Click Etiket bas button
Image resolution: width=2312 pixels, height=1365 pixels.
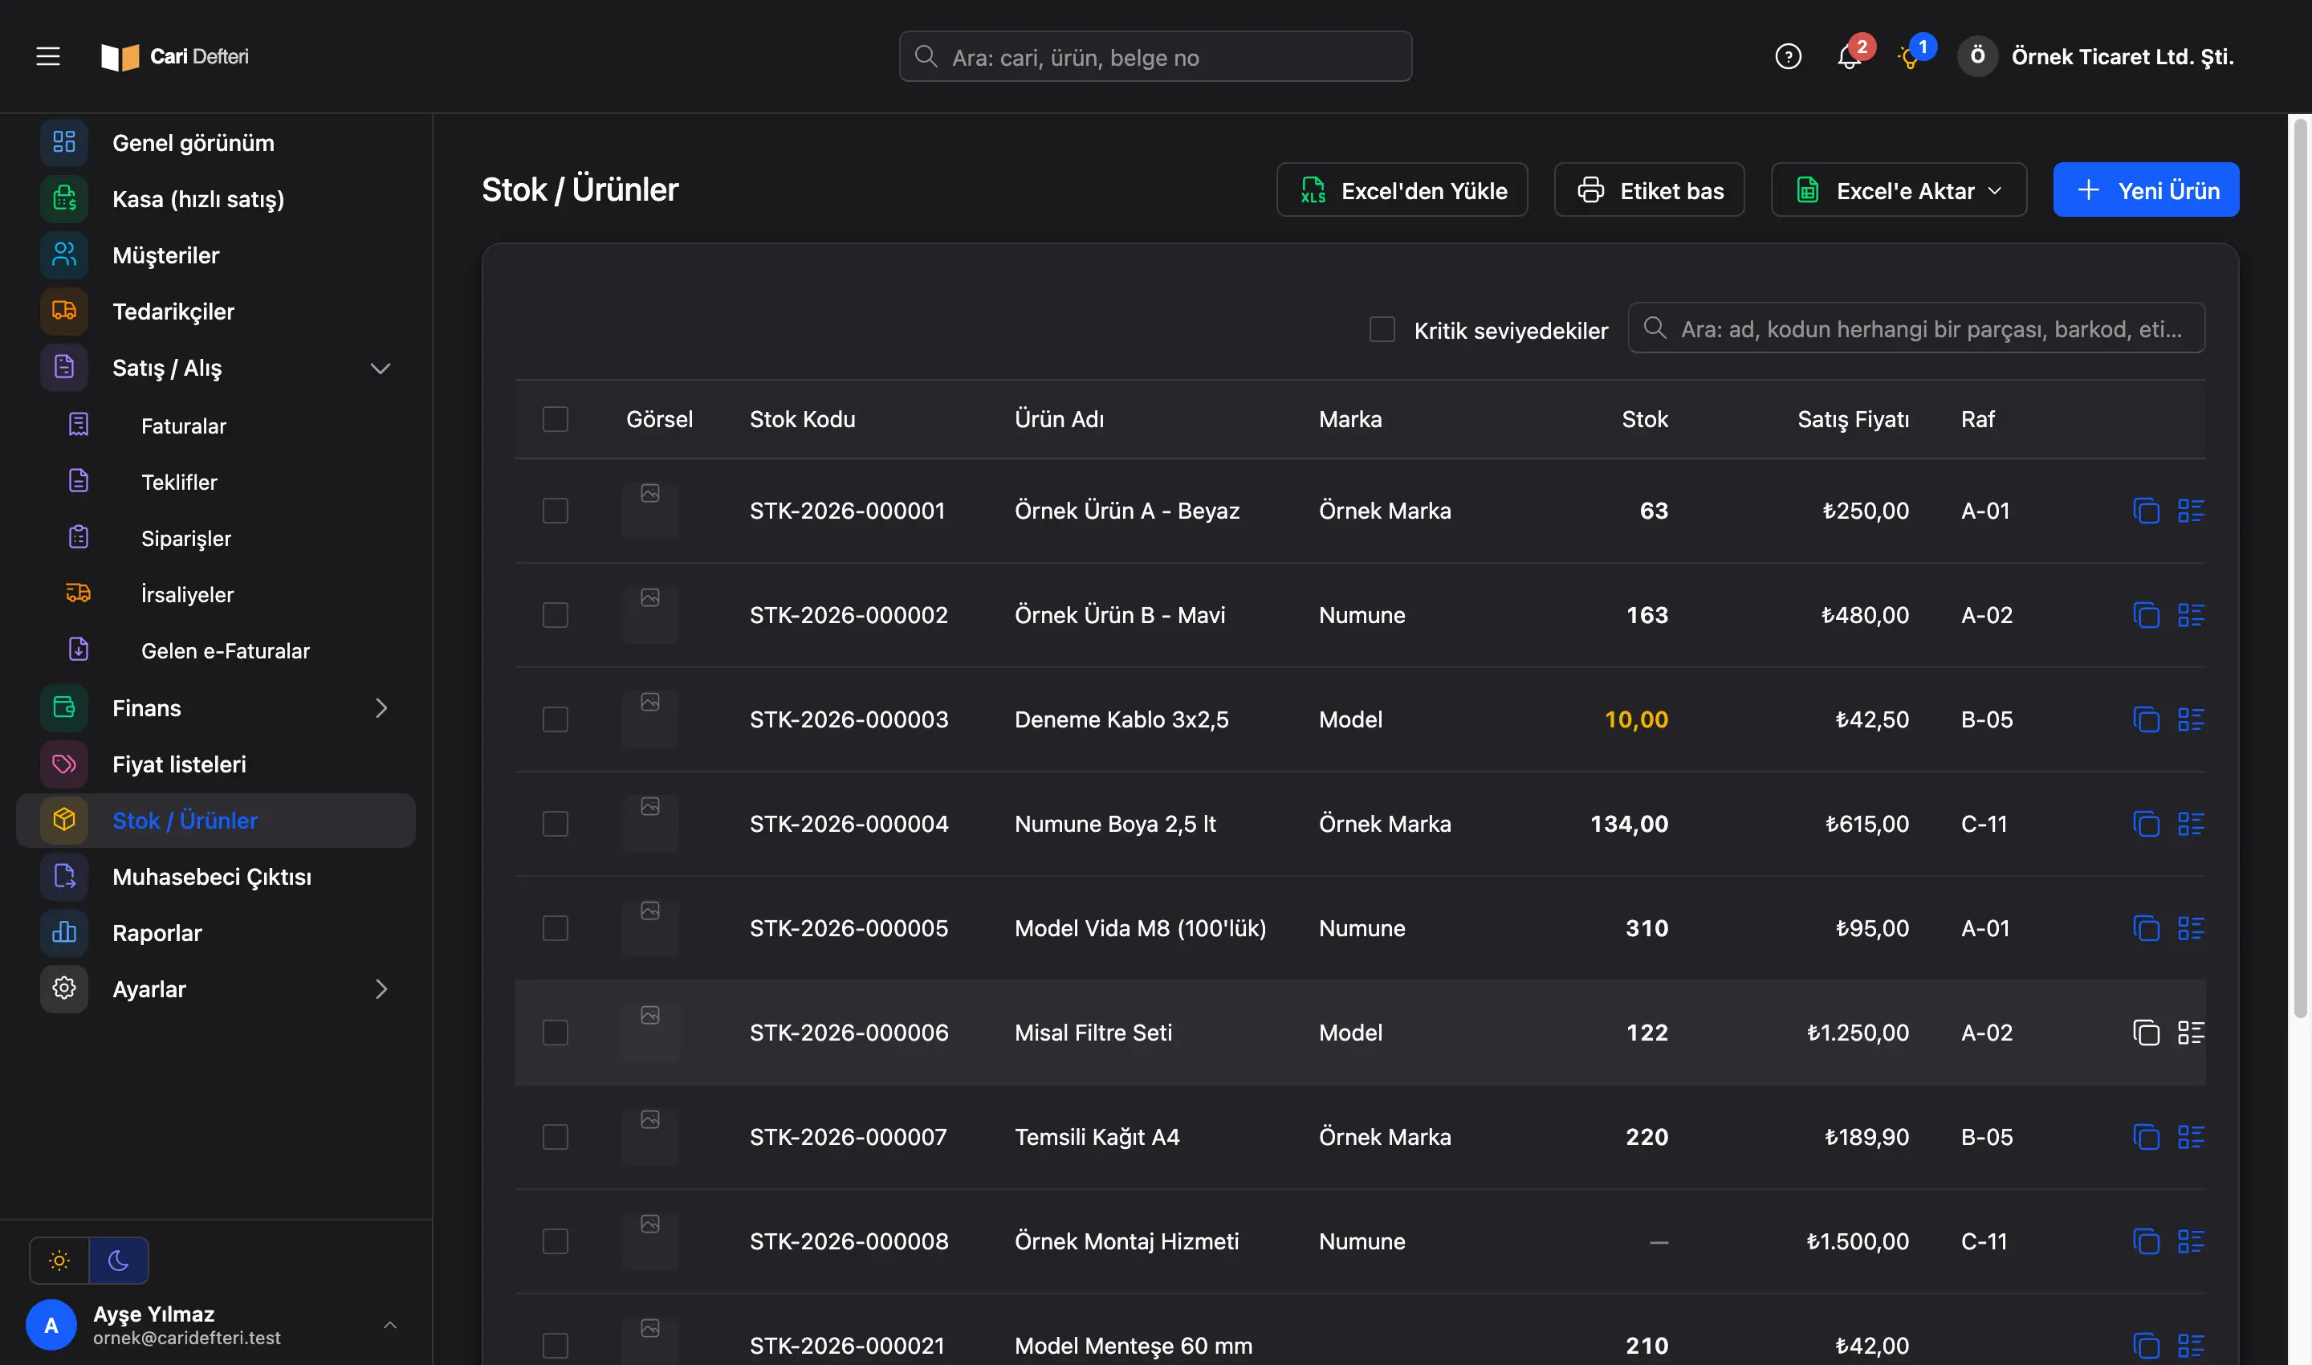click(x=1649, y=190)
